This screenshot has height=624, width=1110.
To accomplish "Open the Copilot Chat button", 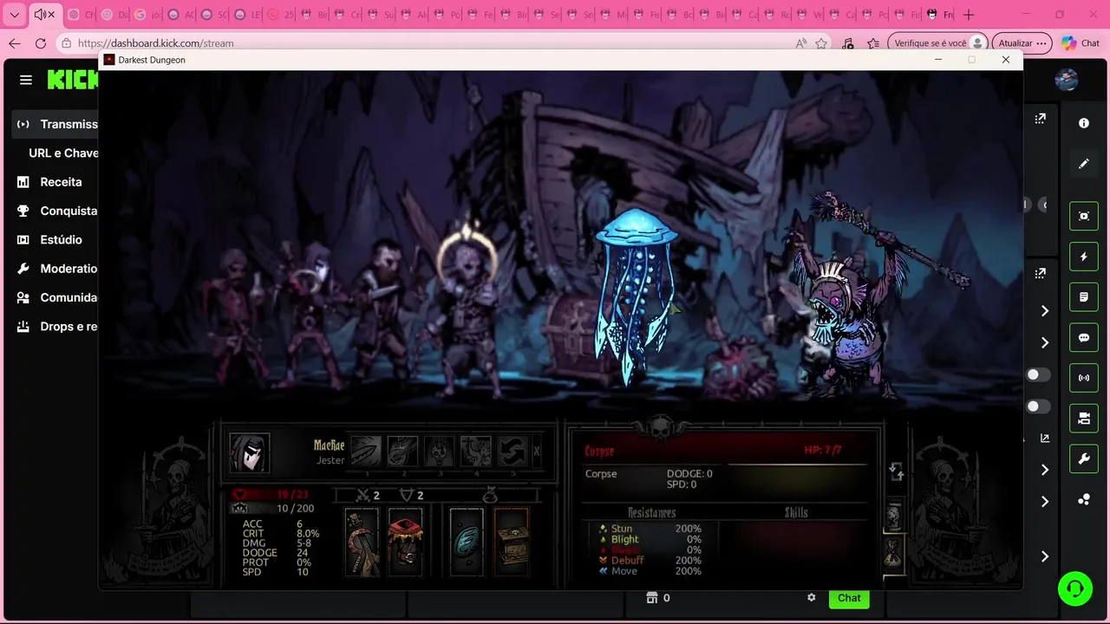I will click(1081, 43).
